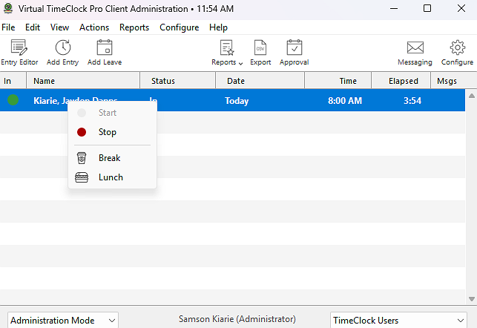Open the Edit menu
Screen dimensions: 477x328
33,27
